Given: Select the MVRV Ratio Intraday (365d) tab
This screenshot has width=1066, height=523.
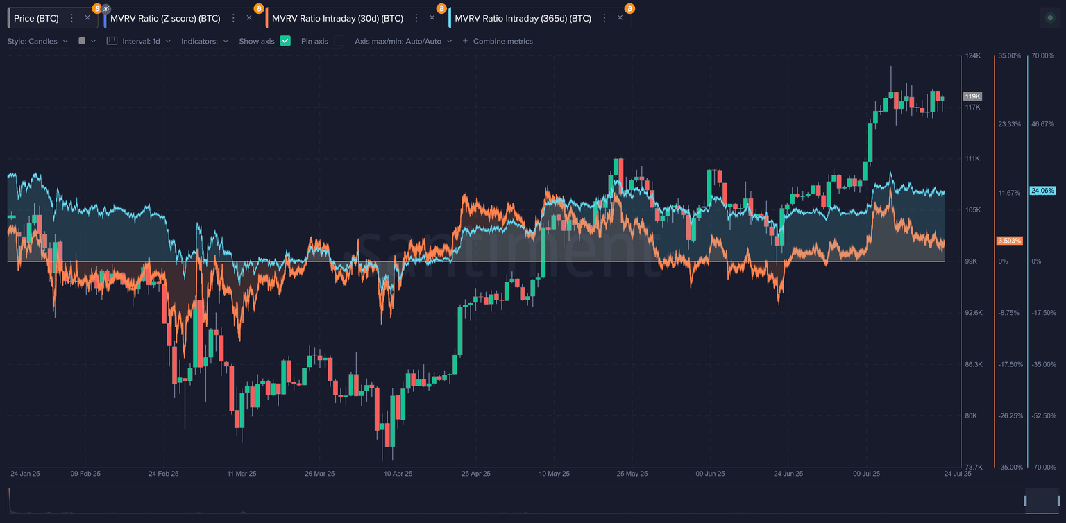Looking at the screenshot, I should [523, 18].
